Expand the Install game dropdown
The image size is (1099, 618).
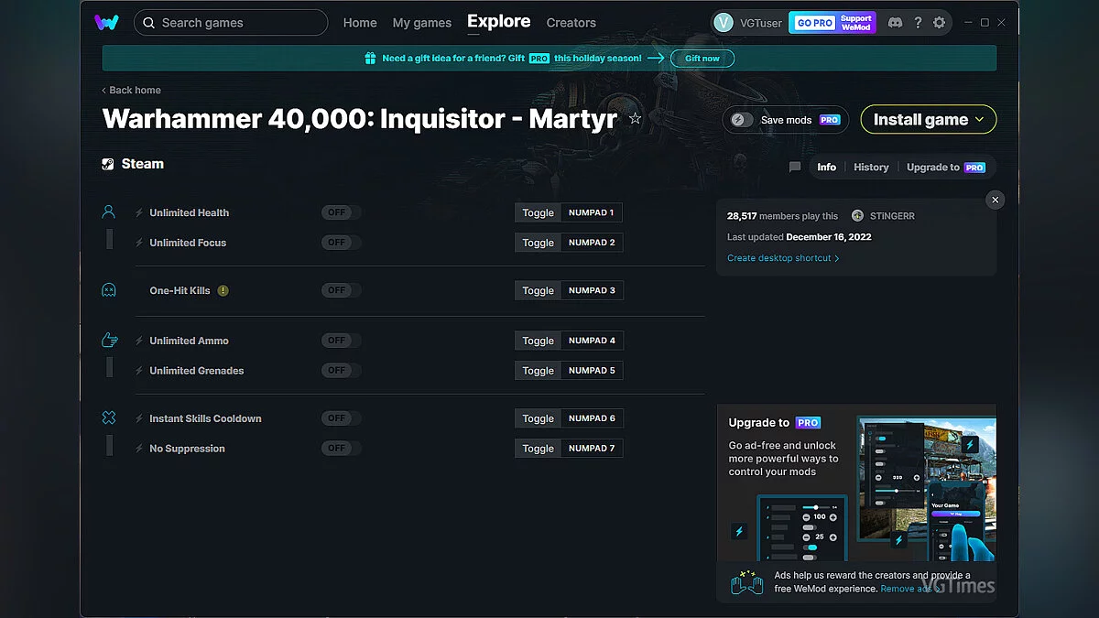[979, 120]
